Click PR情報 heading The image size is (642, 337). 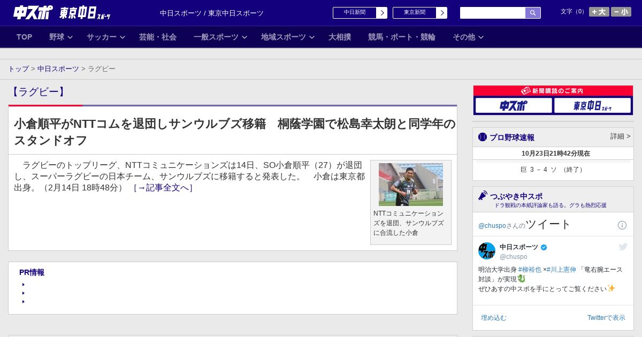32,272
